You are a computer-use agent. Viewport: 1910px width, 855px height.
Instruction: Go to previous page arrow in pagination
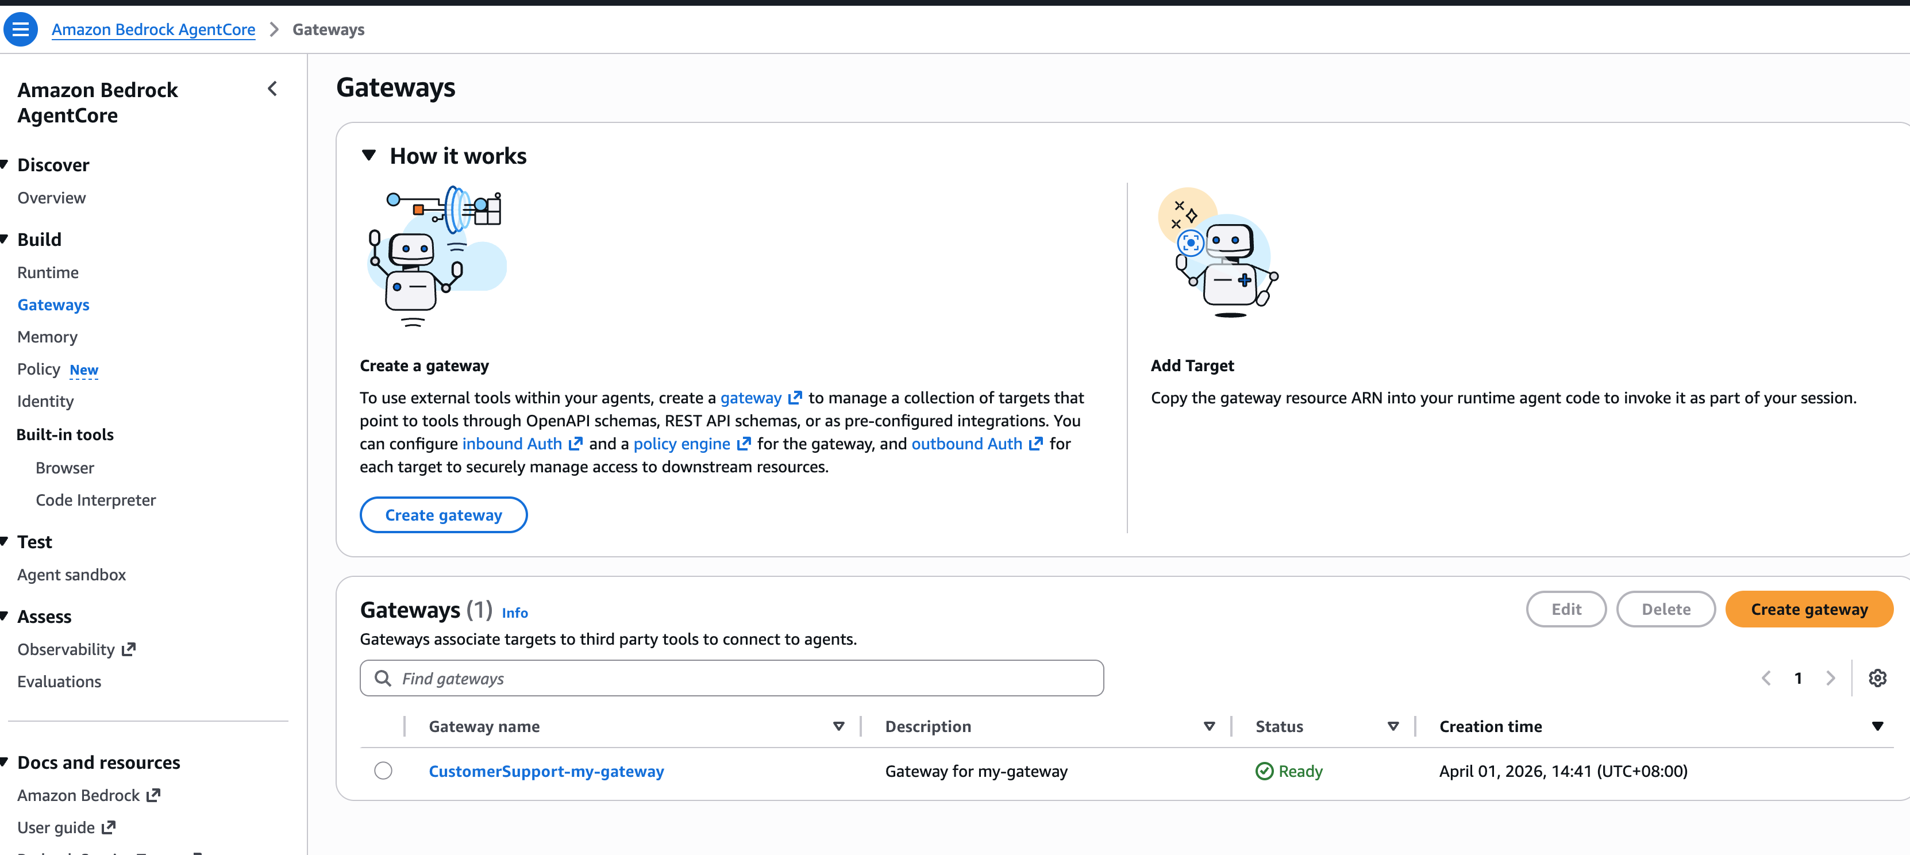[1766, 678]
